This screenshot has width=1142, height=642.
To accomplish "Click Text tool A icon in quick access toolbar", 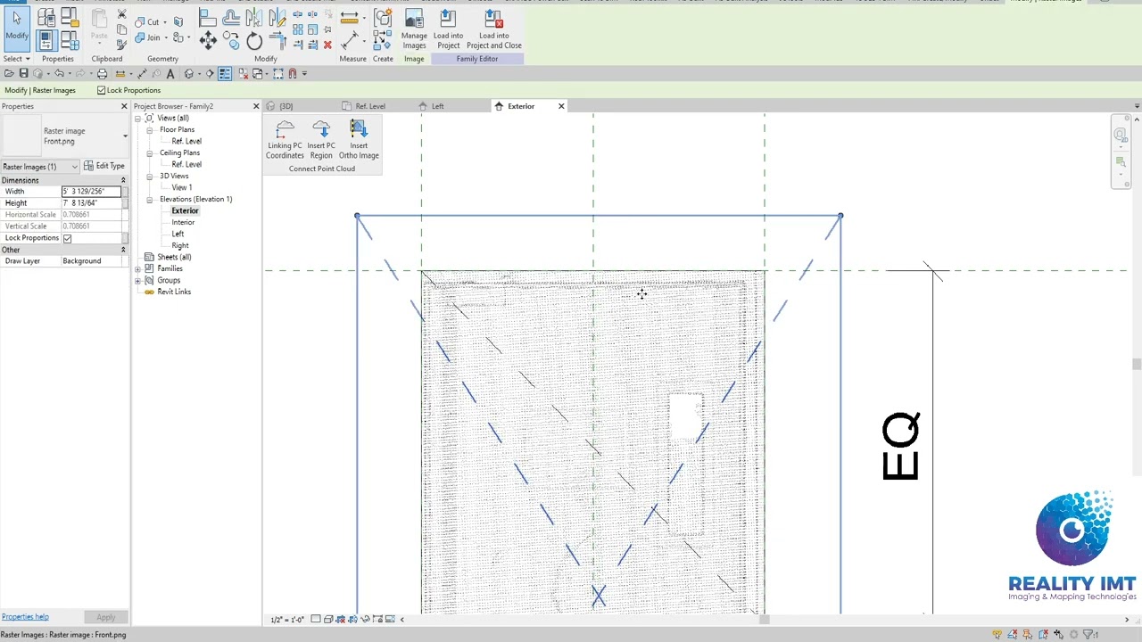I will (x=170, y=74).
